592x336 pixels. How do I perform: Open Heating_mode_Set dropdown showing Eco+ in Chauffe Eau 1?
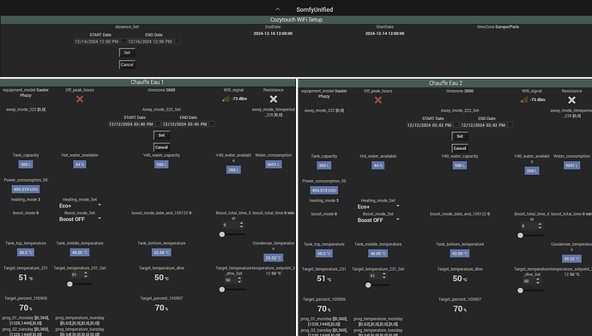tap(80, 206)
